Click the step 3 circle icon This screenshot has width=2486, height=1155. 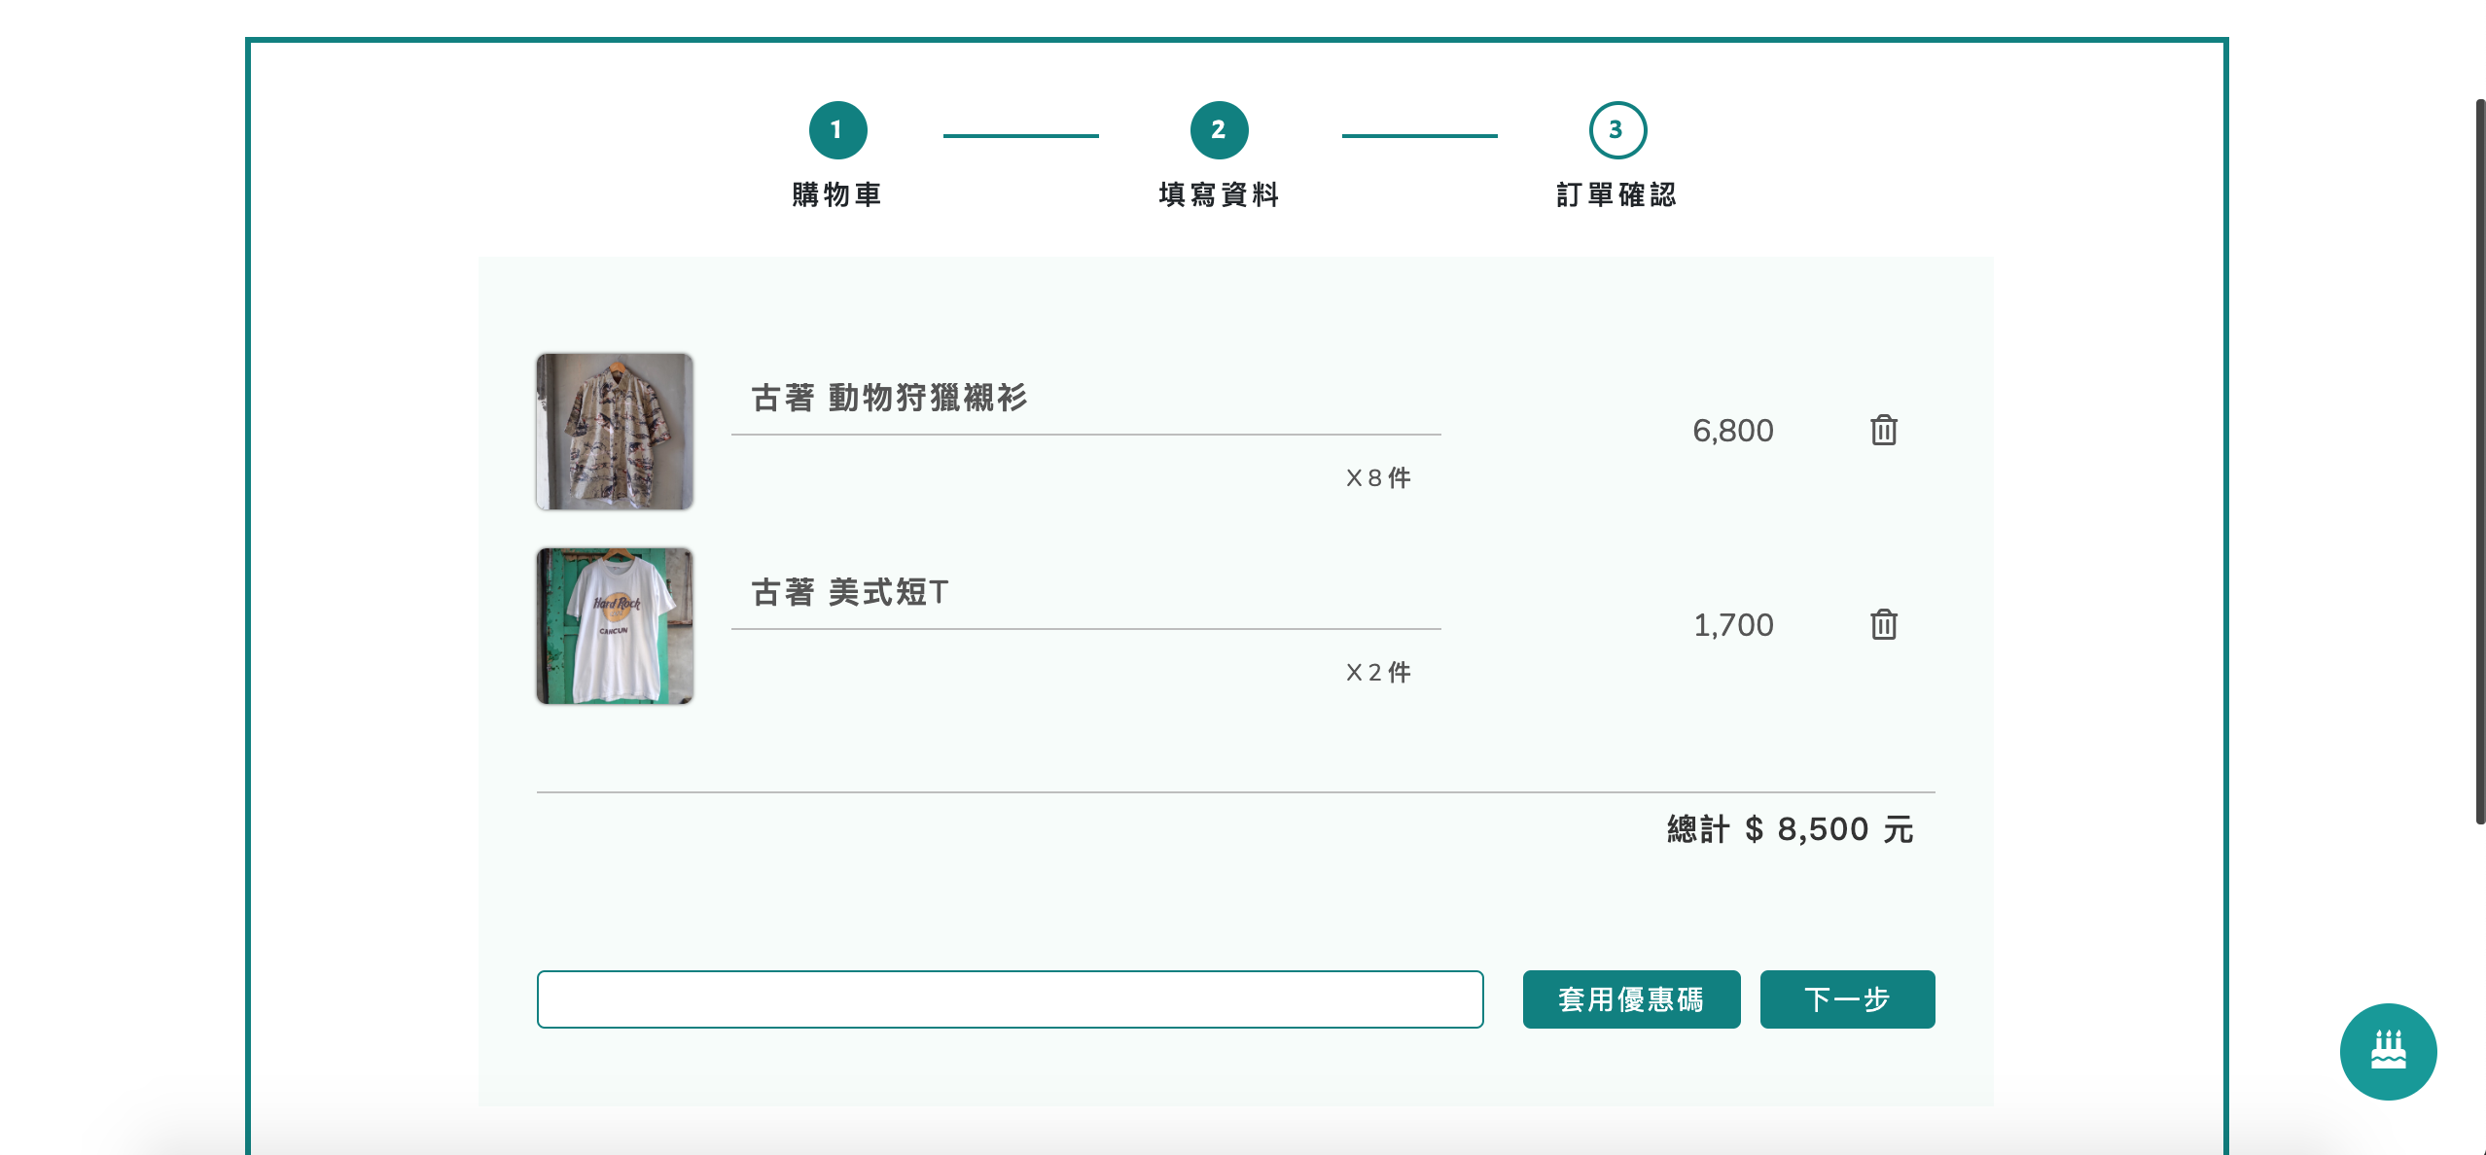[x=1616, y=129]
